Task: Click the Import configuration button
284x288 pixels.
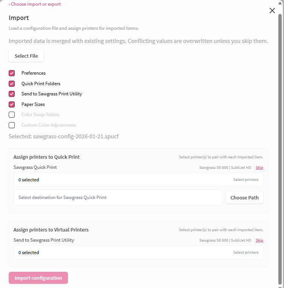Action: point(38,278)
